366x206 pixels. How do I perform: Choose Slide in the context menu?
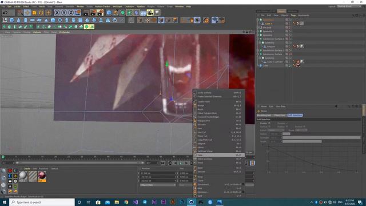click(x=219, y=155)
